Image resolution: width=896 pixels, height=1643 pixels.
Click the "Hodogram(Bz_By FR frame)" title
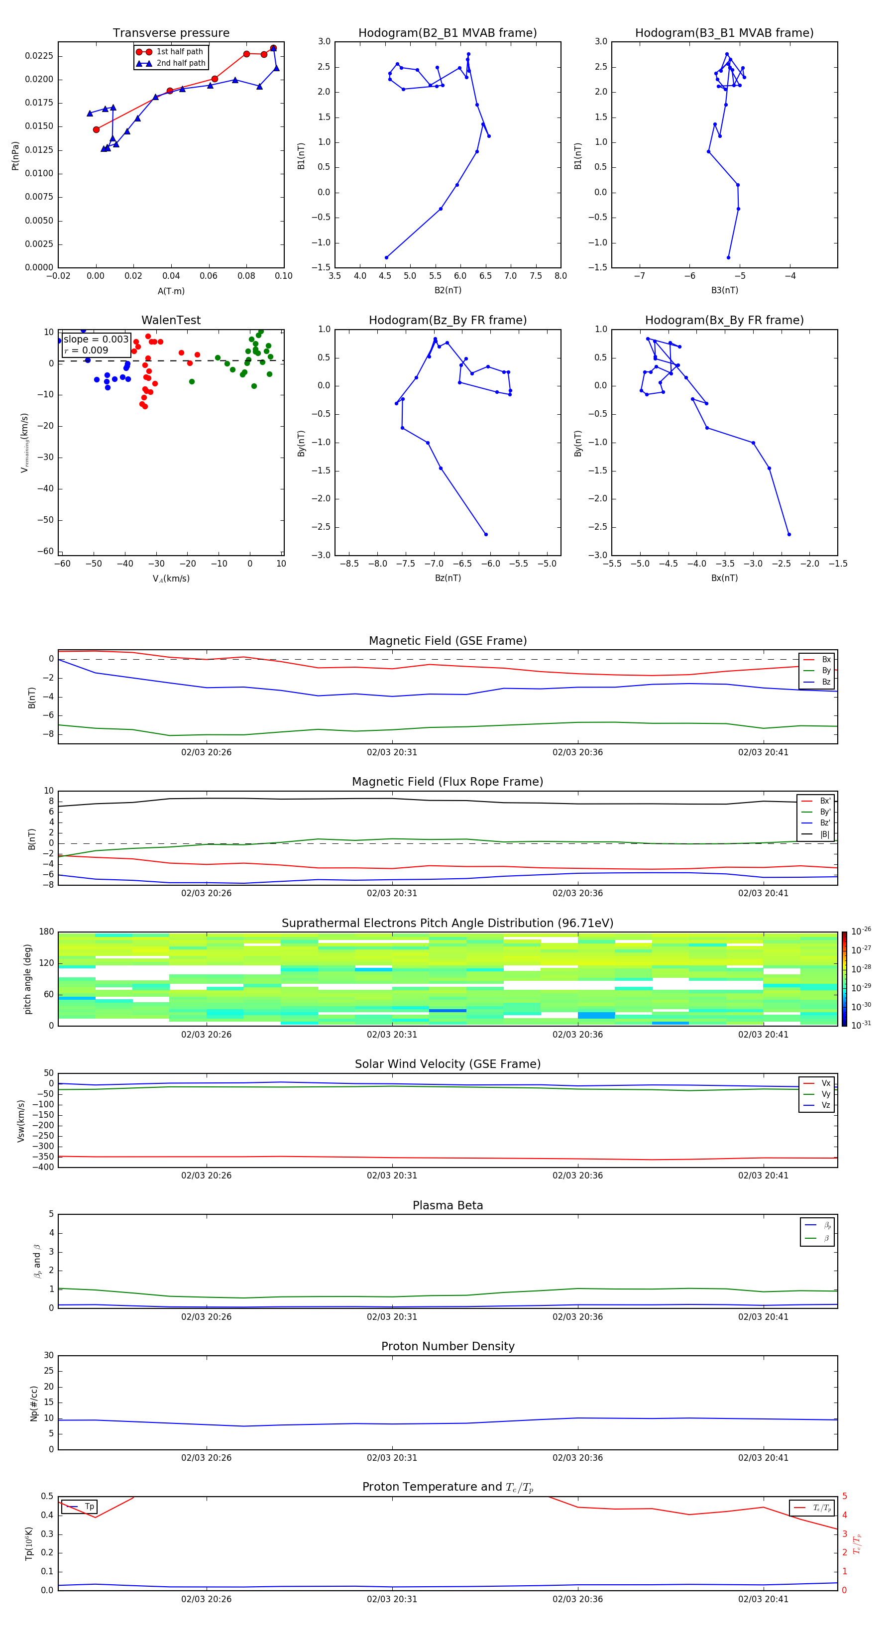[448, 320]
